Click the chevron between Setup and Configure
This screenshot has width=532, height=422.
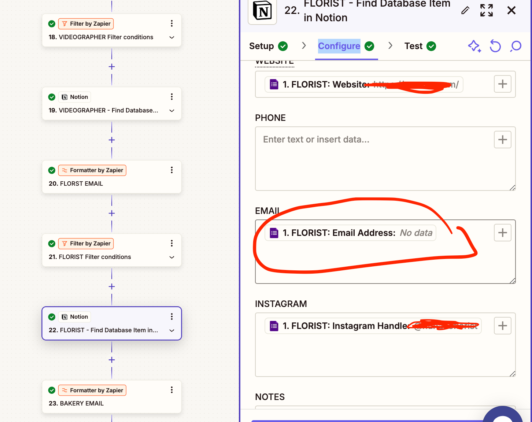pyautogui.click(x=304, y=45)
